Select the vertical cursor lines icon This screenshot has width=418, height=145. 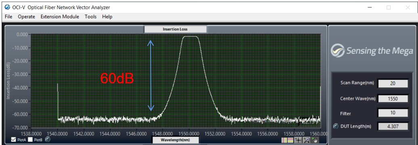pos(284,140)
